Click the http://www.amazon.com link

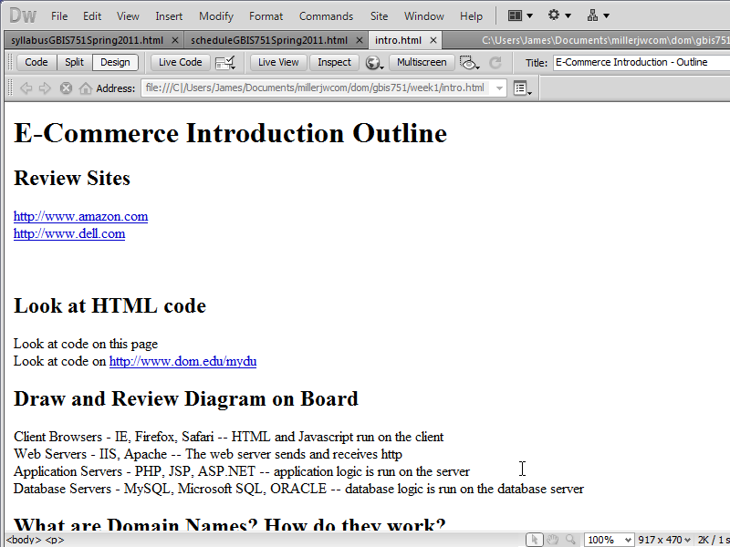tap(80, 216)
